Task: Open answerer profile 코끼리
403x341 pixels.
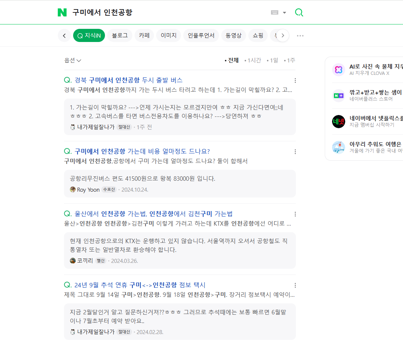Action: point(85,261)
